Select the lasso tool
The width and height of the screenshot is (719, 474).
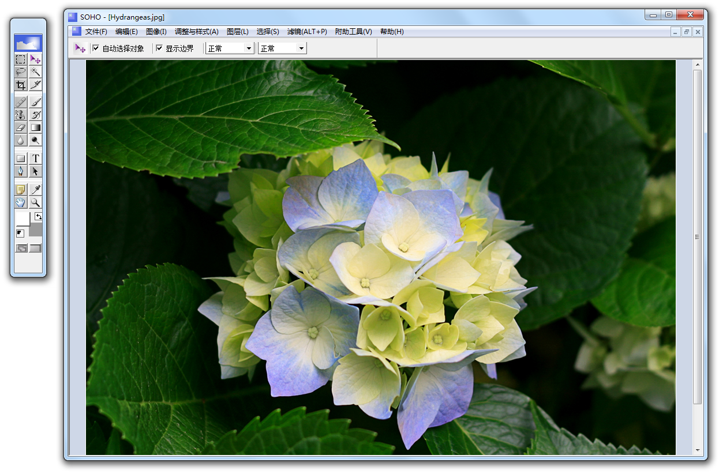click(x=21, y=72)
